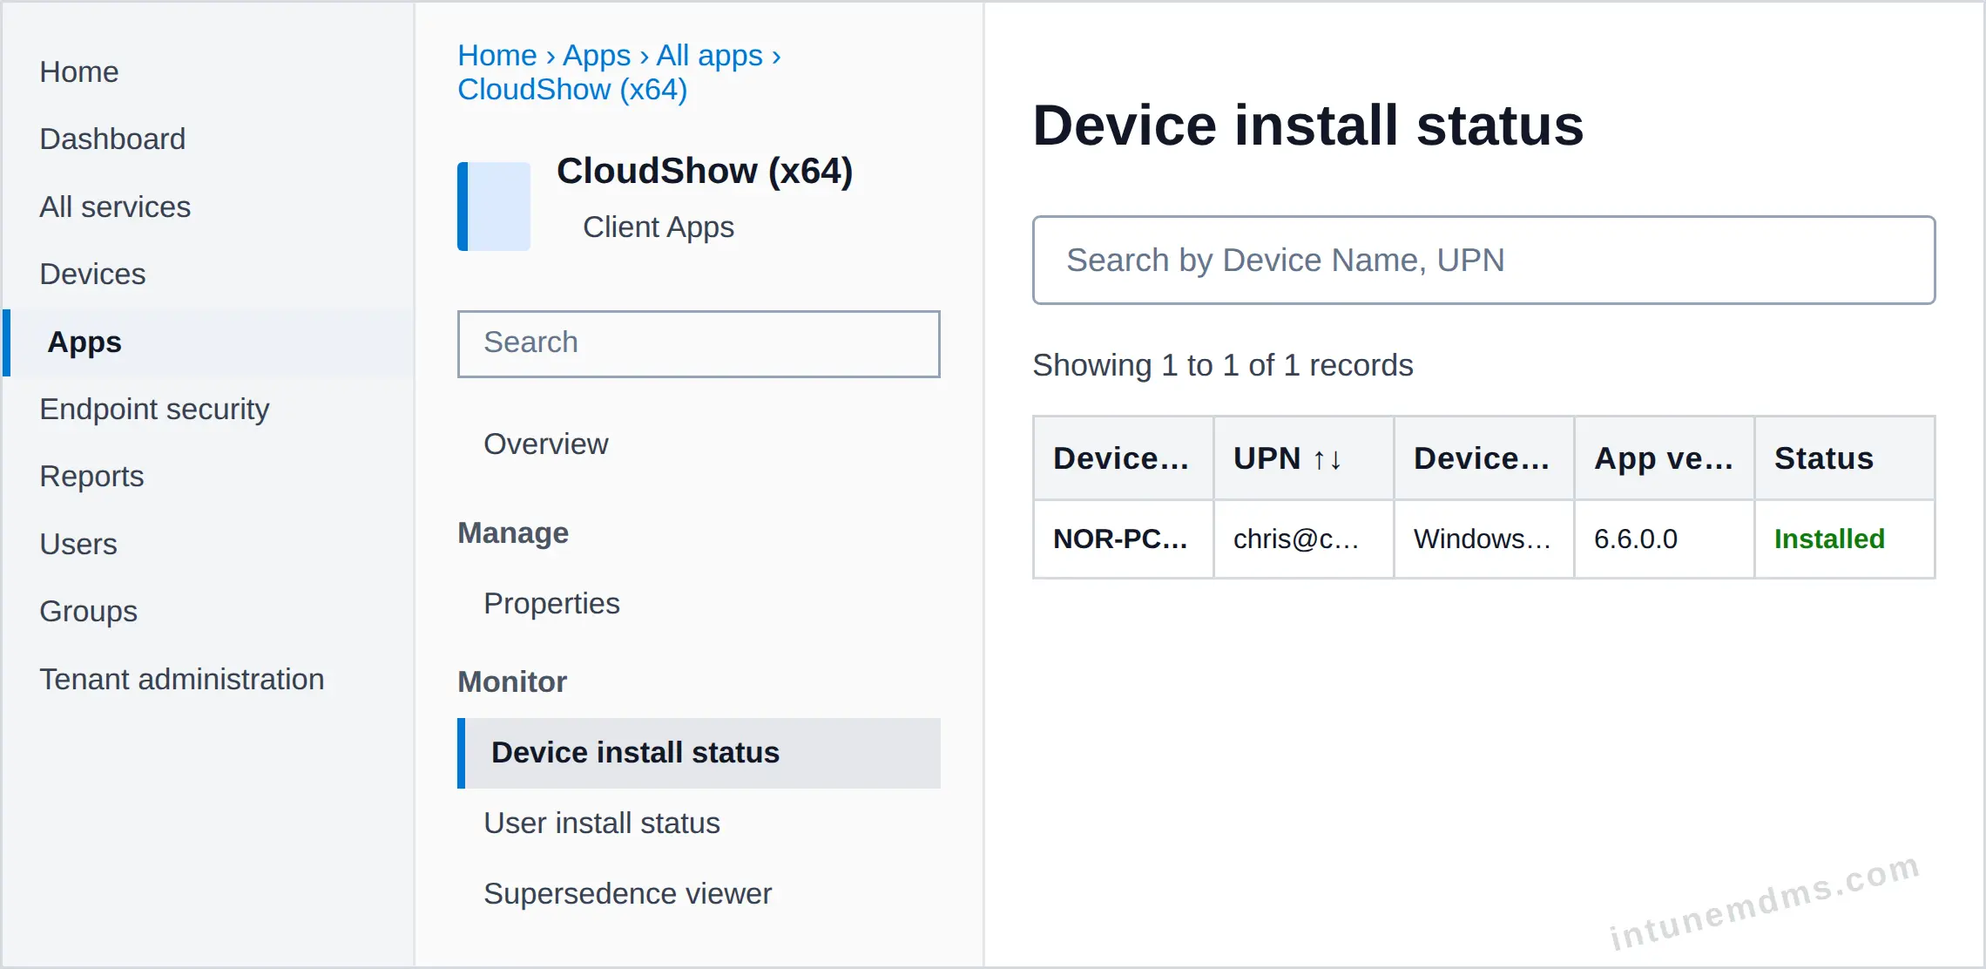Image resolution: width=1986 pixels, height=969 pixels.
Task: Open Groups in the sidebar
Action: click(88, 611)
